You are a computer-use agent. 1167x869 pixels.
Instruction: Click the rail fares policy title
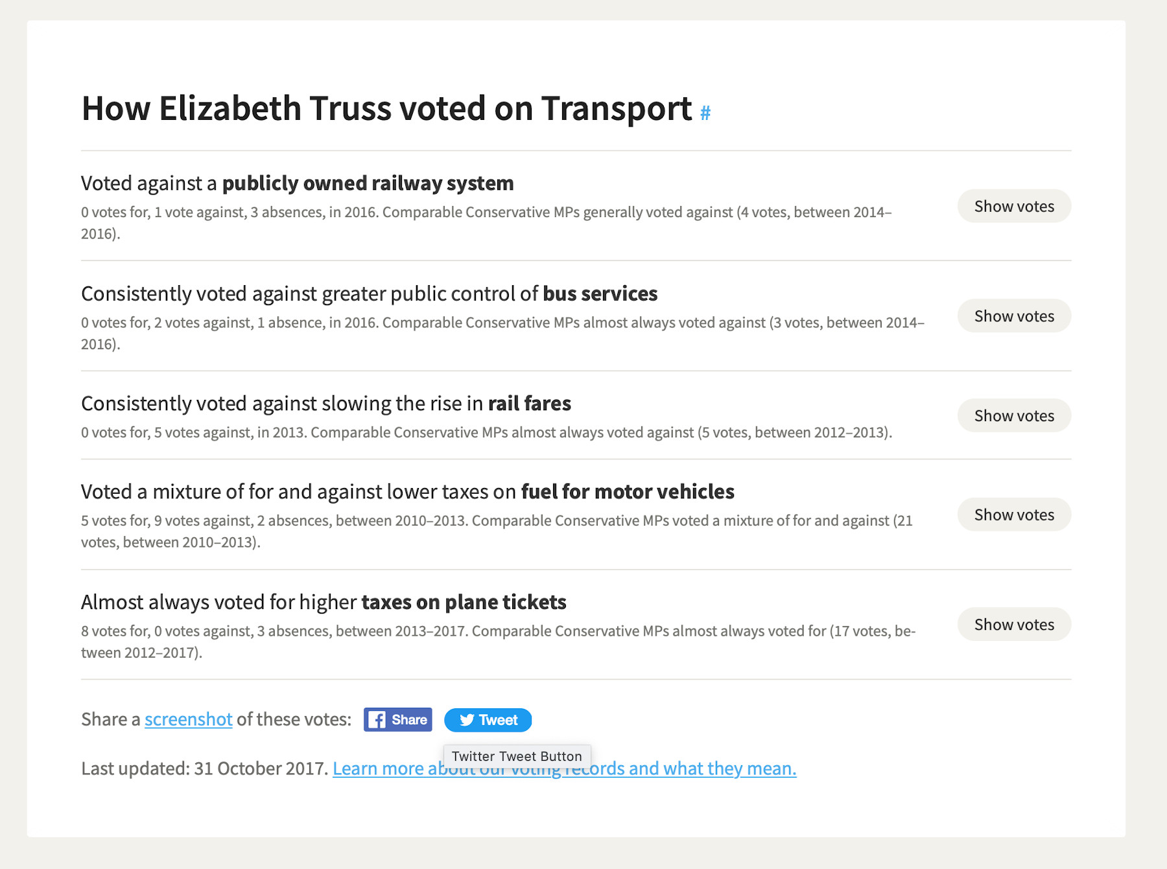[x=325, y=404]
